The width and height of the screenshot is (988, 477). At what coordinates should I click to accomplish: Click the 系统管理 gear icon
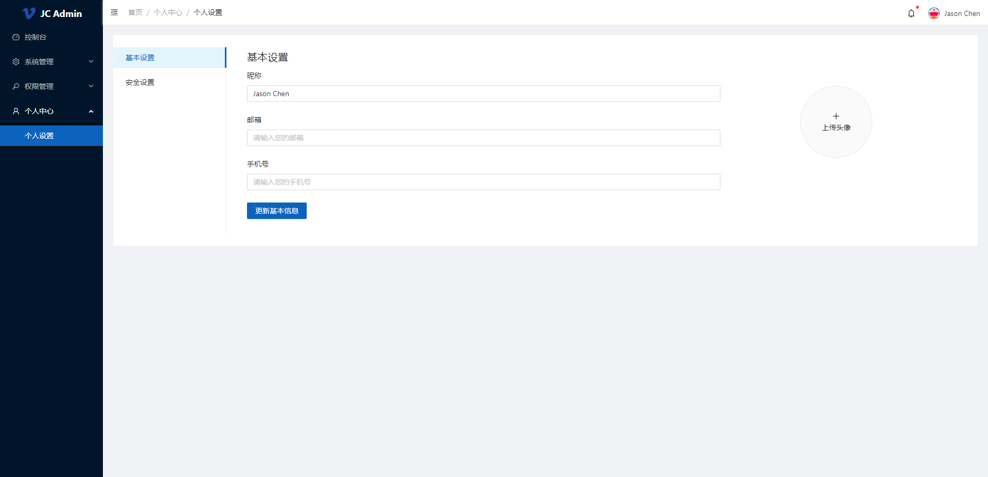tap(16, 62)
